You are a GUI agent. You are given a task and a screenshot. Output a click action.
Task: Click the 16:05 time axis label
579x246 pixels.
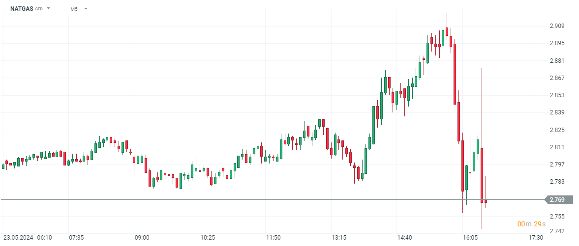(470, 238)
